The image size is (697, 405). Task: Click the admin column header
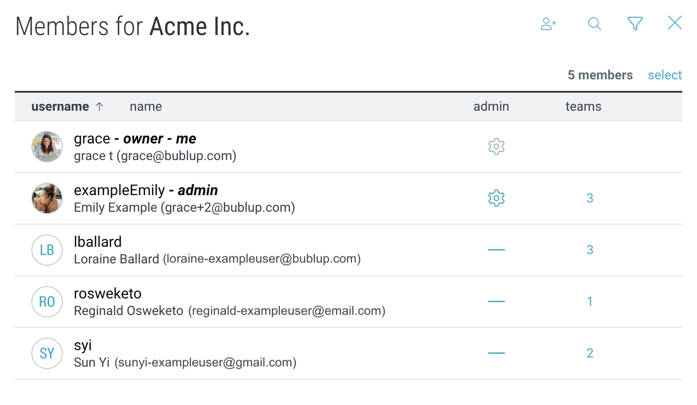click(x=491, y=107)
